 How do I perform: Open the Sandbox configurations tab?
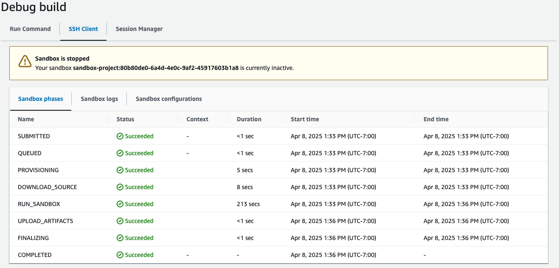[x=168, y=98]
